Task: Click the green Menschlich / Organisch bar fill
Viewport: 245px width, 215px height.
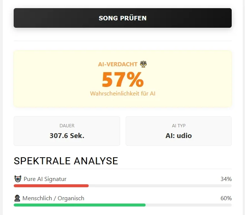Action: 79,205
